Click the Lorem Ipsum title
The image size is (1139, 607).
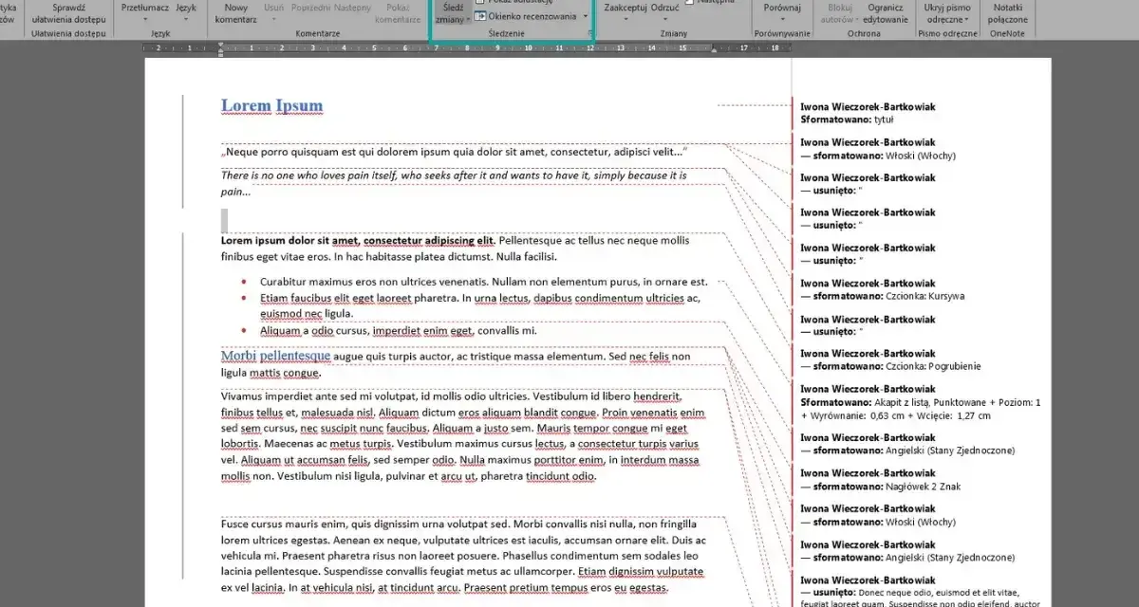(x=271, y=105)
